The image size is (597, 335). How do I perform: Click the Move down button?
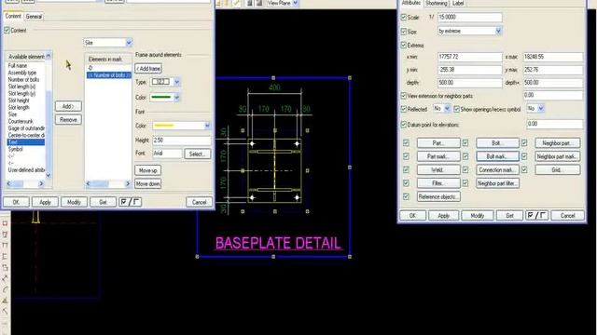[147, 184]
